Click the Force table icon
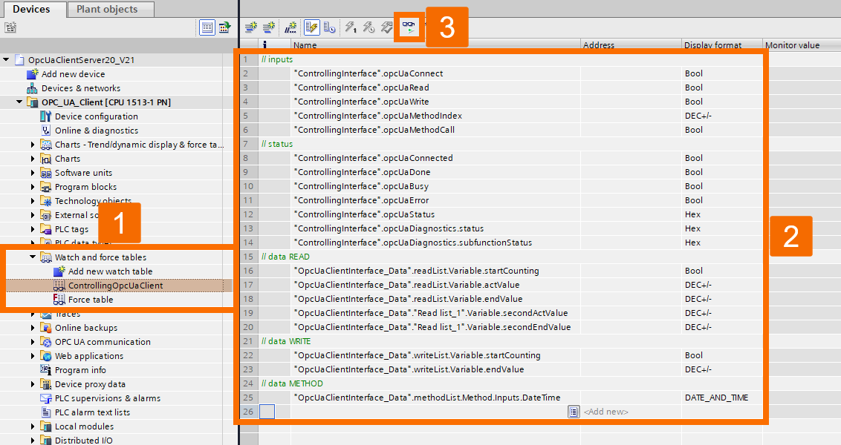 click(59, 300)
